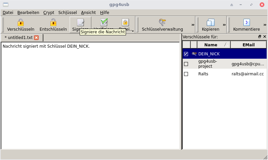
Task: Expand the overflow chevron next to Kopieren
Action: [224, 25]
